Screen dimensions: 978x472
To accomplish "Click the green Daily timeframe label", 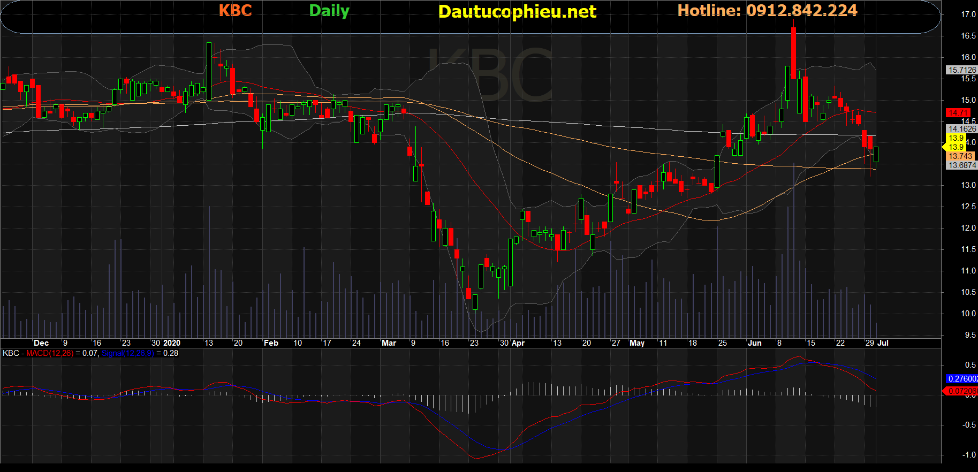I will pyautogui.click(x=329, y=11).
